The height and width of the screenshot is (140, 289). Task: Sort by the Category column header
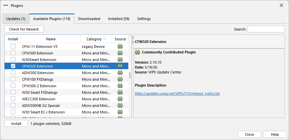point(96,39)
